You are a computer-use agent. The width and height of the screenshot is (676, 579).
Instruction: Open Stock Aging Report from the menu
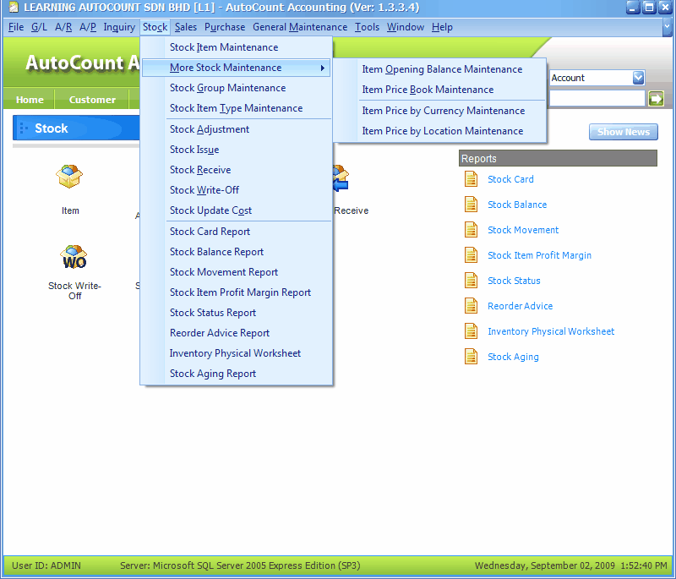237,374
